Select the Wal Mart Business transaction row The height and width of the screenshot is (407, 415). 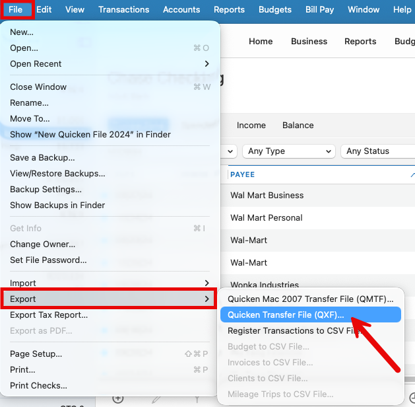click(318, 196)
